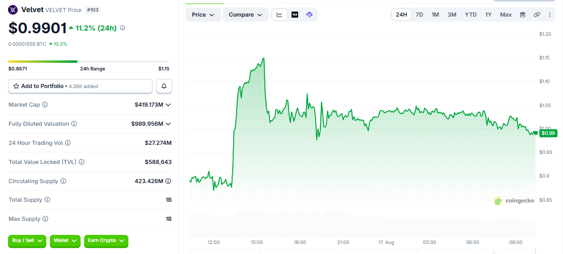Click the $588,643 TVL value
Screen dimensions: 563x254
(x=158, y=162)
